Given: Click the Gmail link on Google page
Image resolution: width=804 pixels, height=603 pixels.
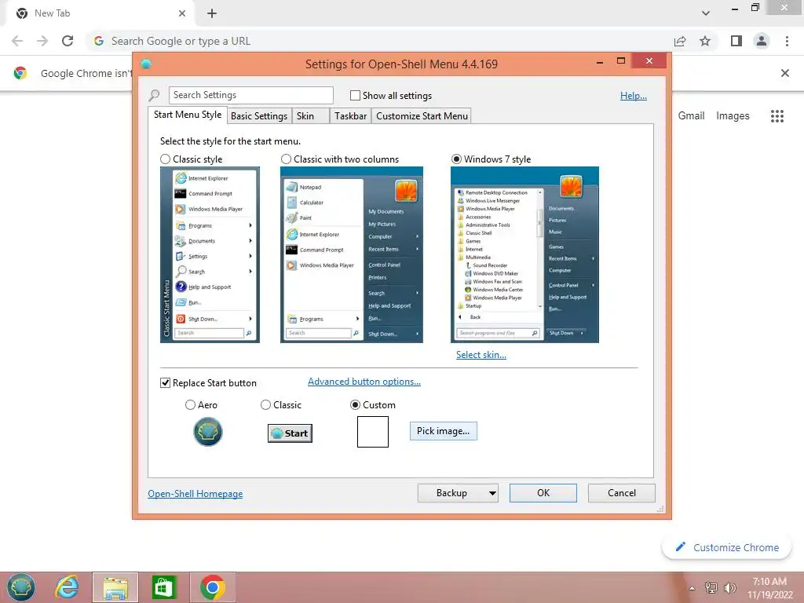Looking at the screenshot, I should [691, 116].
